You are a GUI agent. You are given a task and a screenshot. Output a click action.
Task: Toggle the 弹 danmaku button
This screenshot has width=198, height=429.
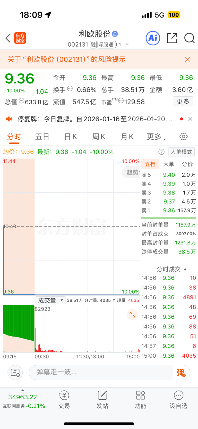[181, 373]
